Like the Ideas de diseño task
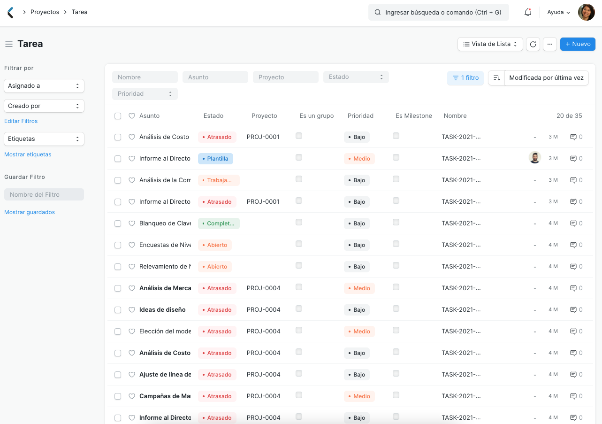602x424 pixels. pos(132,310)
